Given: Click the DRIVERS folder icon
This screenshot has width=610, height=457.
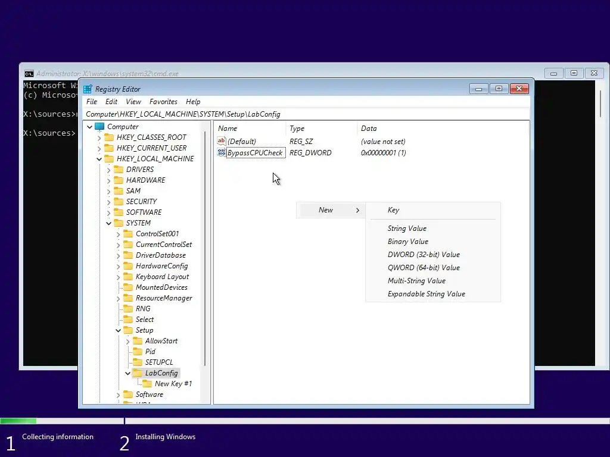Looking at the screenshot, I should pyautogui.click(x=119, y=170).
